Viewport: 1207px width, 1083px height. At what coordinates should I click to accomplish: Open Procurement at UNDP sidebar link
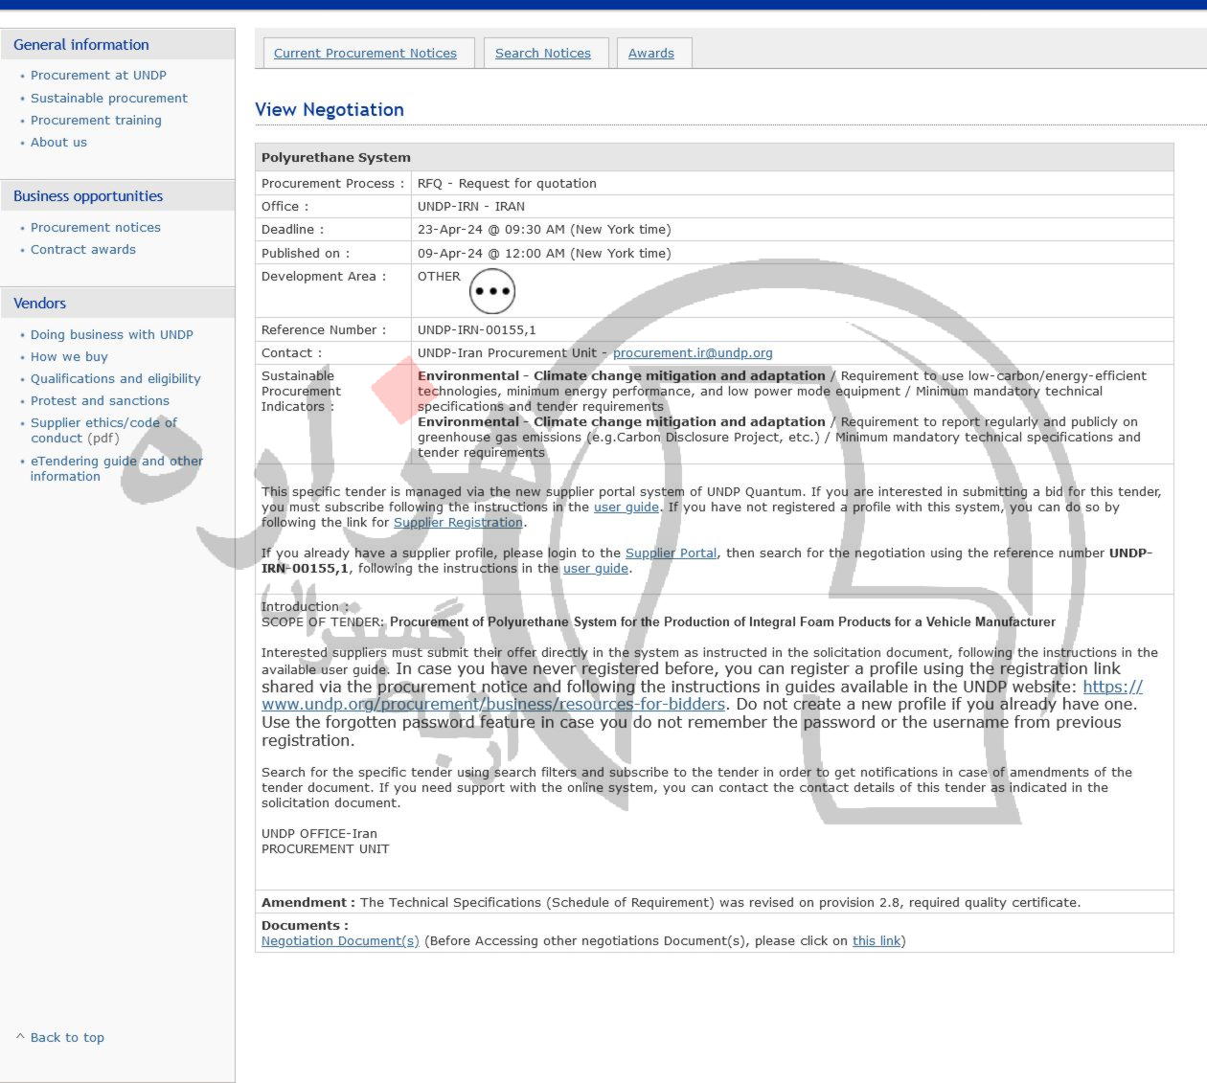coord(98,75)
